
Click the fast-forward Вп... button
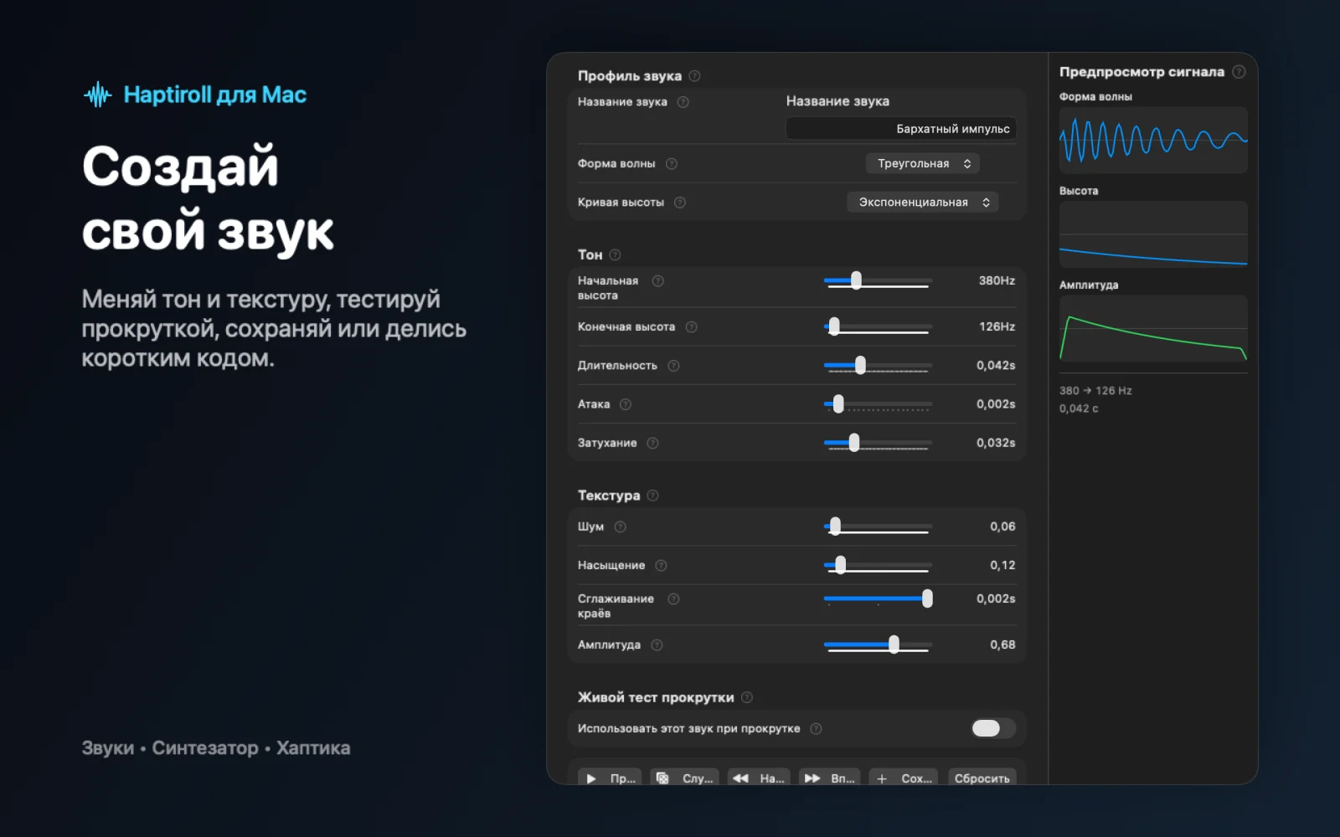click(x=829, y=778)
